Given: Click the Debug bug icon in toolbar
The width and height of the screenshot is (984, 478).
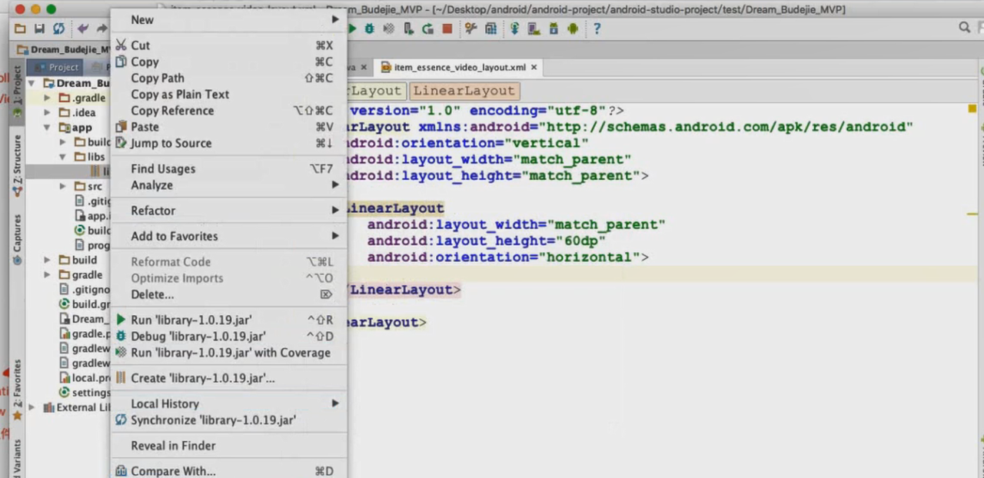Looking at the screenshot, I should (x=370, y=28).
